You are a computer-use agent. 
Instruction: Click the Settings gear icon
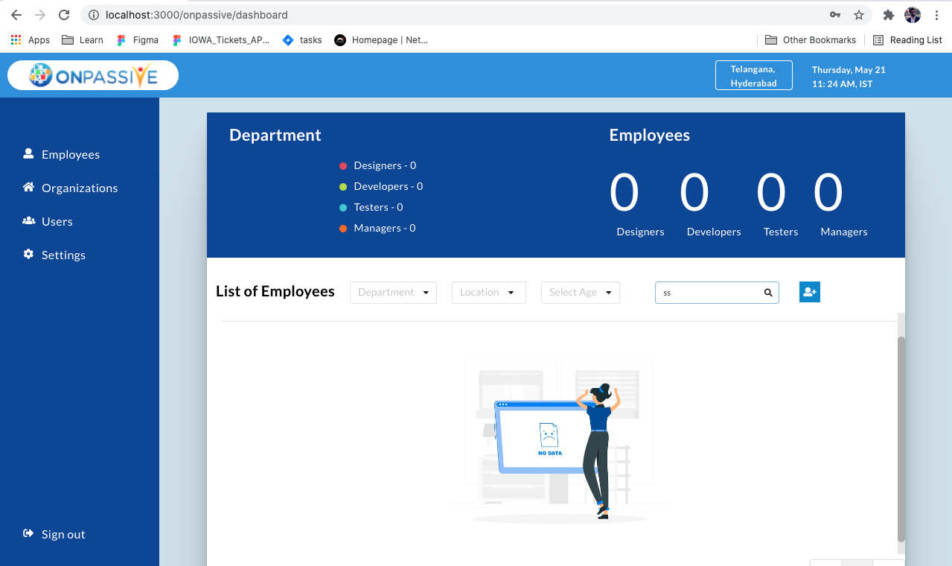[27, 253]
